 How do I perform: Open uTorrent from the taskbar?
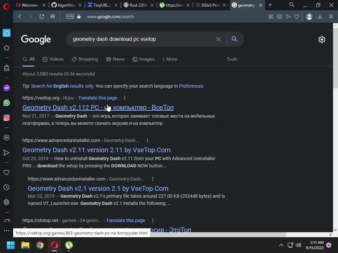[x=69, y=245]
